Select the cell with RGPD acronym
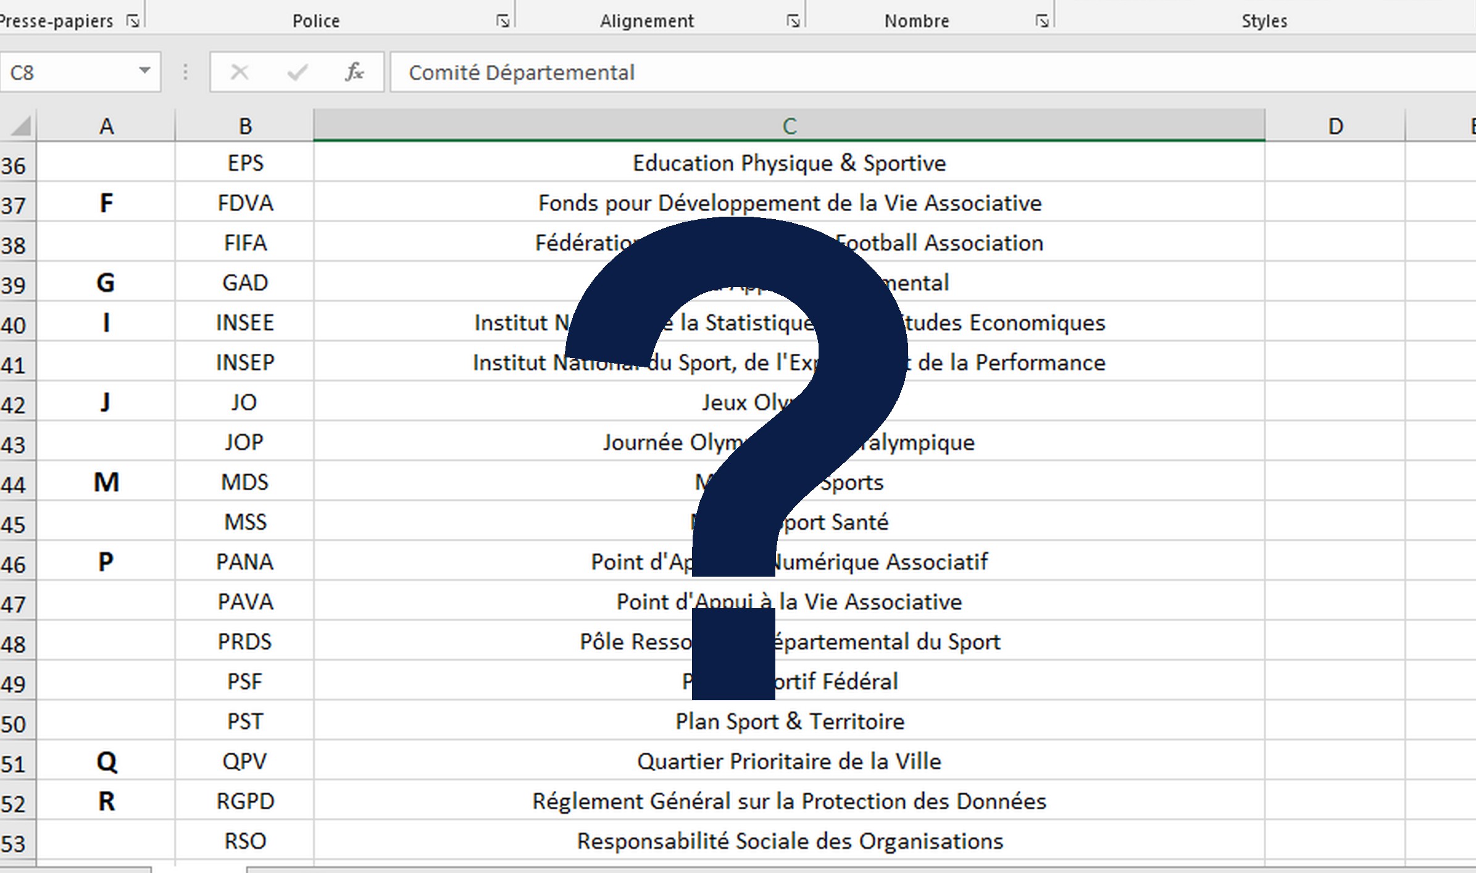Screen dimensions: 1476x873 (245, 801)
